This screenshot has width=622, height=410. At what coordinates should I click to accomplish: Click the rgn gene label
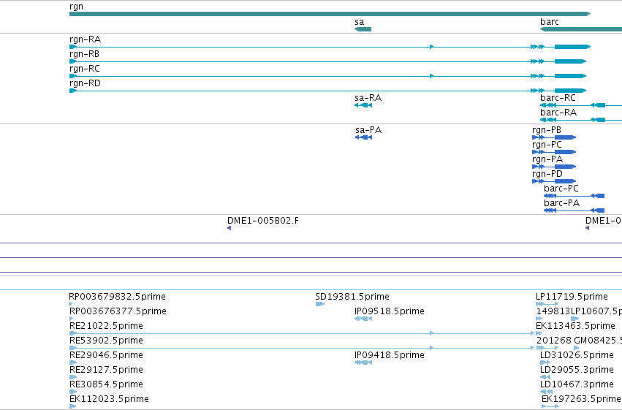pos(76,7)
